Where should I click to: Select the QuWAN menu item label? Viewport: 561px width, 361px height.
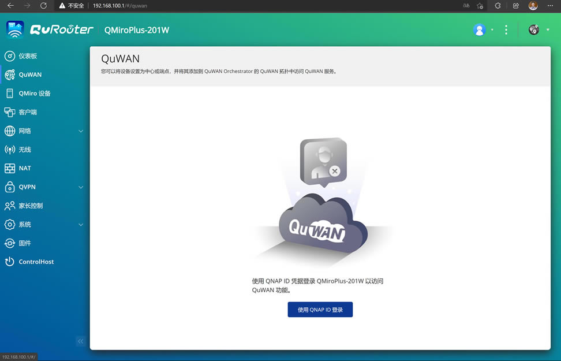point(31,75)
